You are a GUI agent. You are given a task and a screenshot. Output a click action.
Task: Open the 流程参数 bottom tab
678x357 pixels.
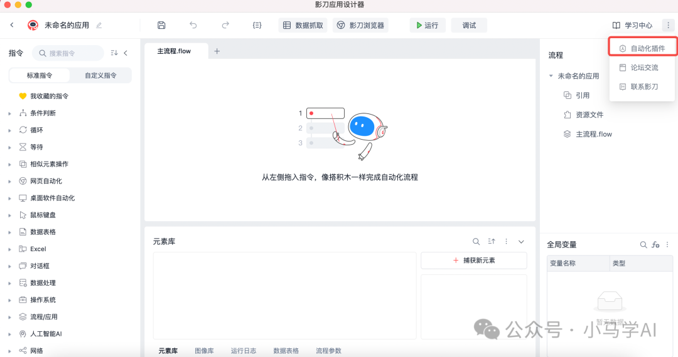point(328,351)
